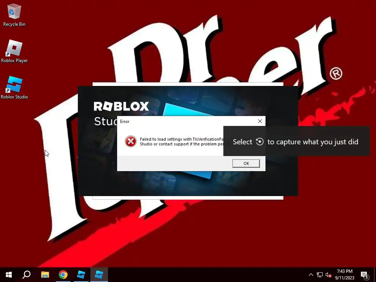The image size is (376, 282).
Task: Click the muted volume tray icon
Action: (328, 275)
